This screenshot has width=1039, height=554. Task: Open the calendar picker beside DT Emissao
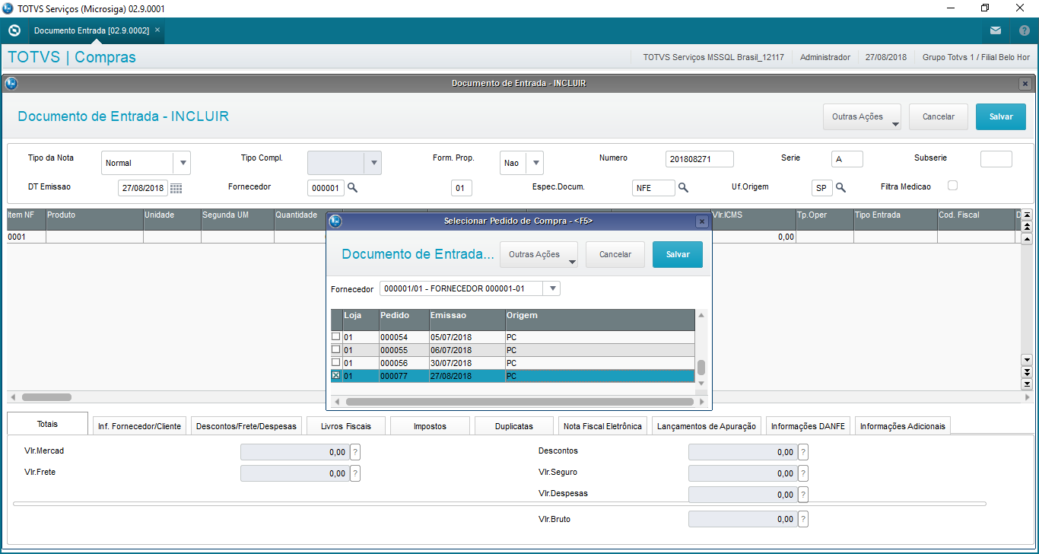point(176,188)
